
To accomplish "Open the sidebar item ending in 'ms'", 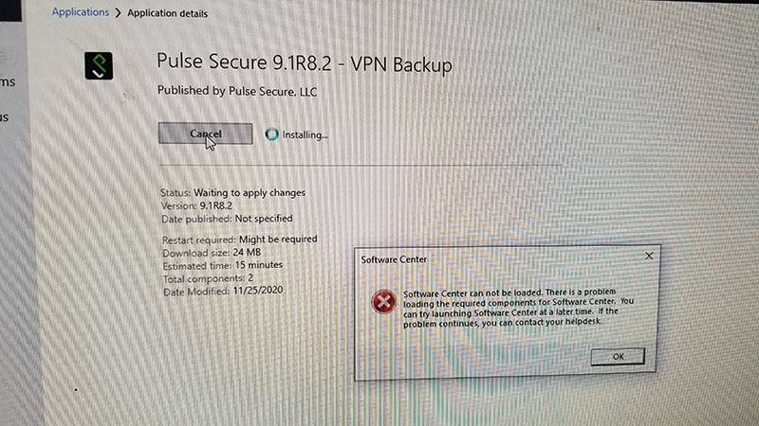I will pyautogui.click(x=8, y=82).
